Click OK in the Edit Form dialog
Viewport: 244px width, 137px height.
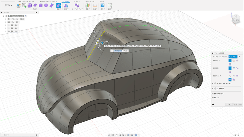(x=229, y=104)
